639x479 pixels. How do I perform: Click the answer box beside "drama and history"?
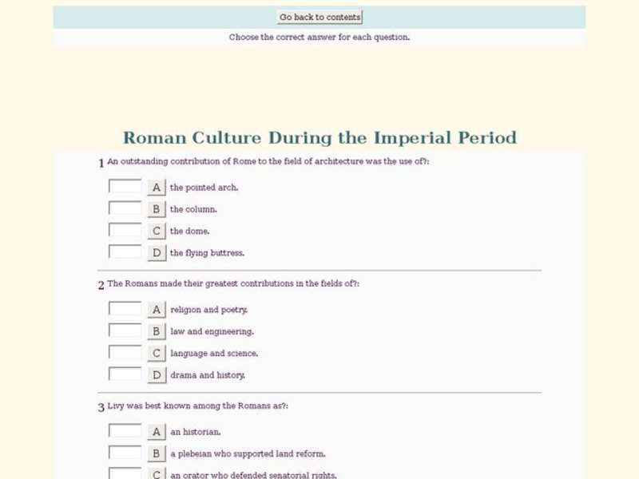[125, 374]
